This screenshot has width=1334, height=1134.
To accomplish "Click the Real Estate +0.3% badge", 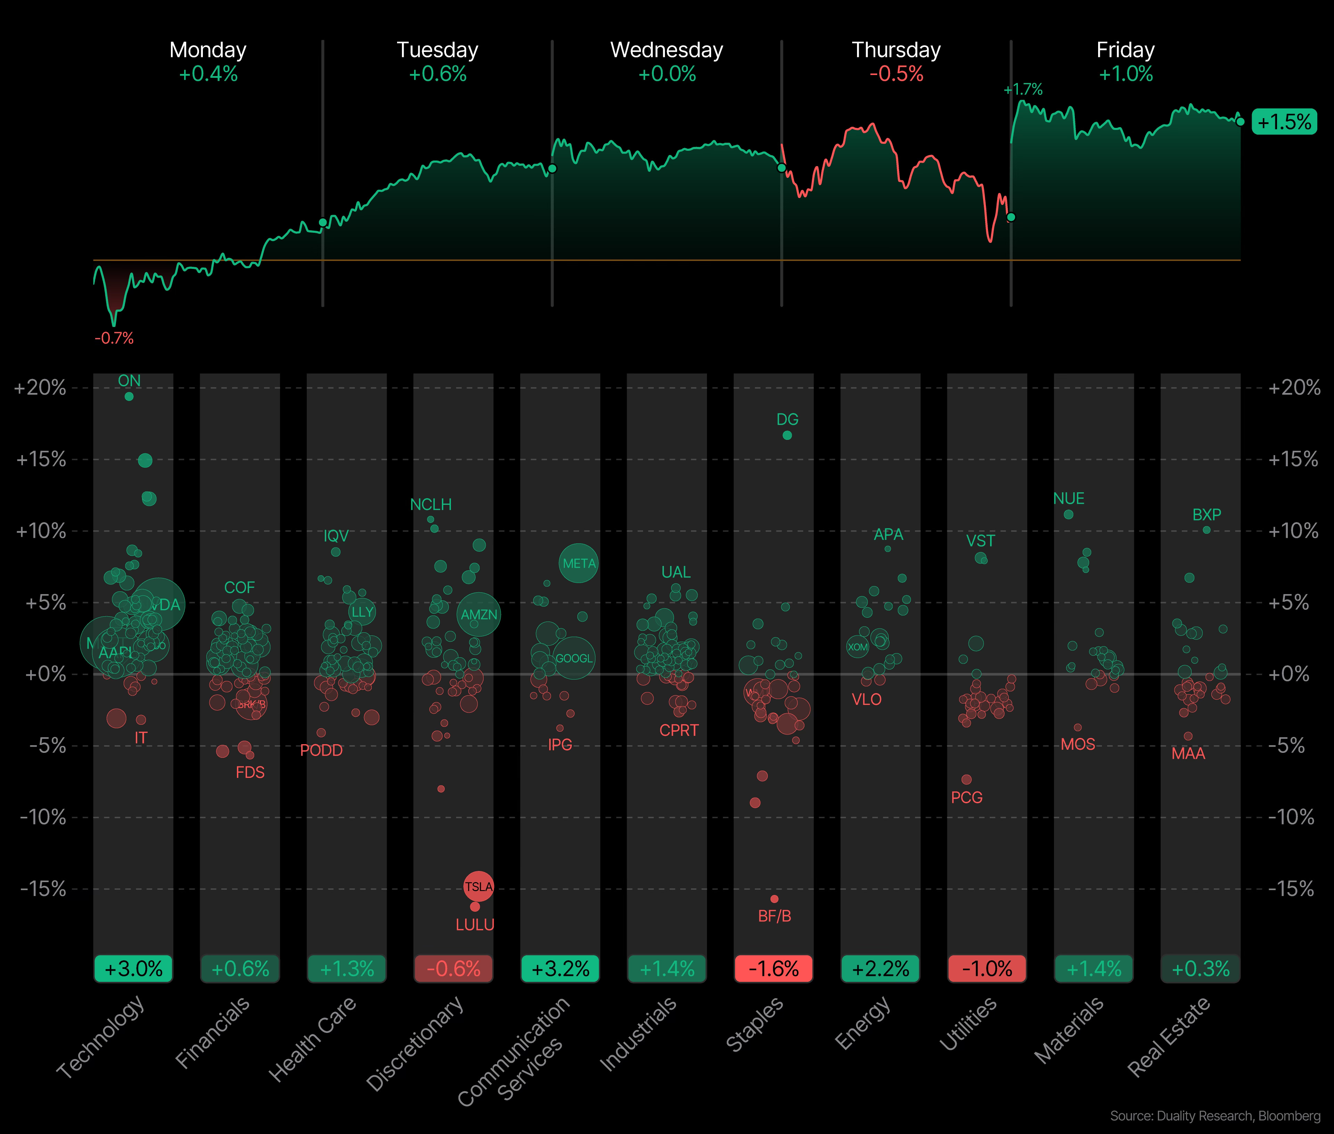I will [x=1200, y=969].
